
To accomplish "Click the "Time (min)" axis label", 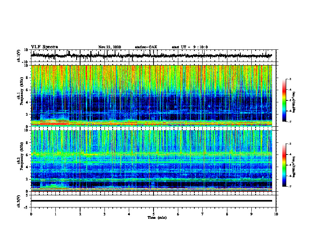I will [x=157, y=218].
